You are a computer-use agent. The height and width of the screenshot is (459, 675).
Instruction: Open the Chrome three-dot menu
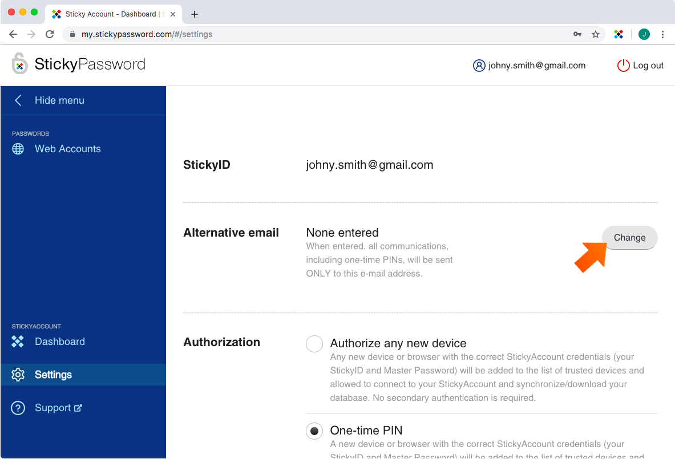click(x=662, y=34)
